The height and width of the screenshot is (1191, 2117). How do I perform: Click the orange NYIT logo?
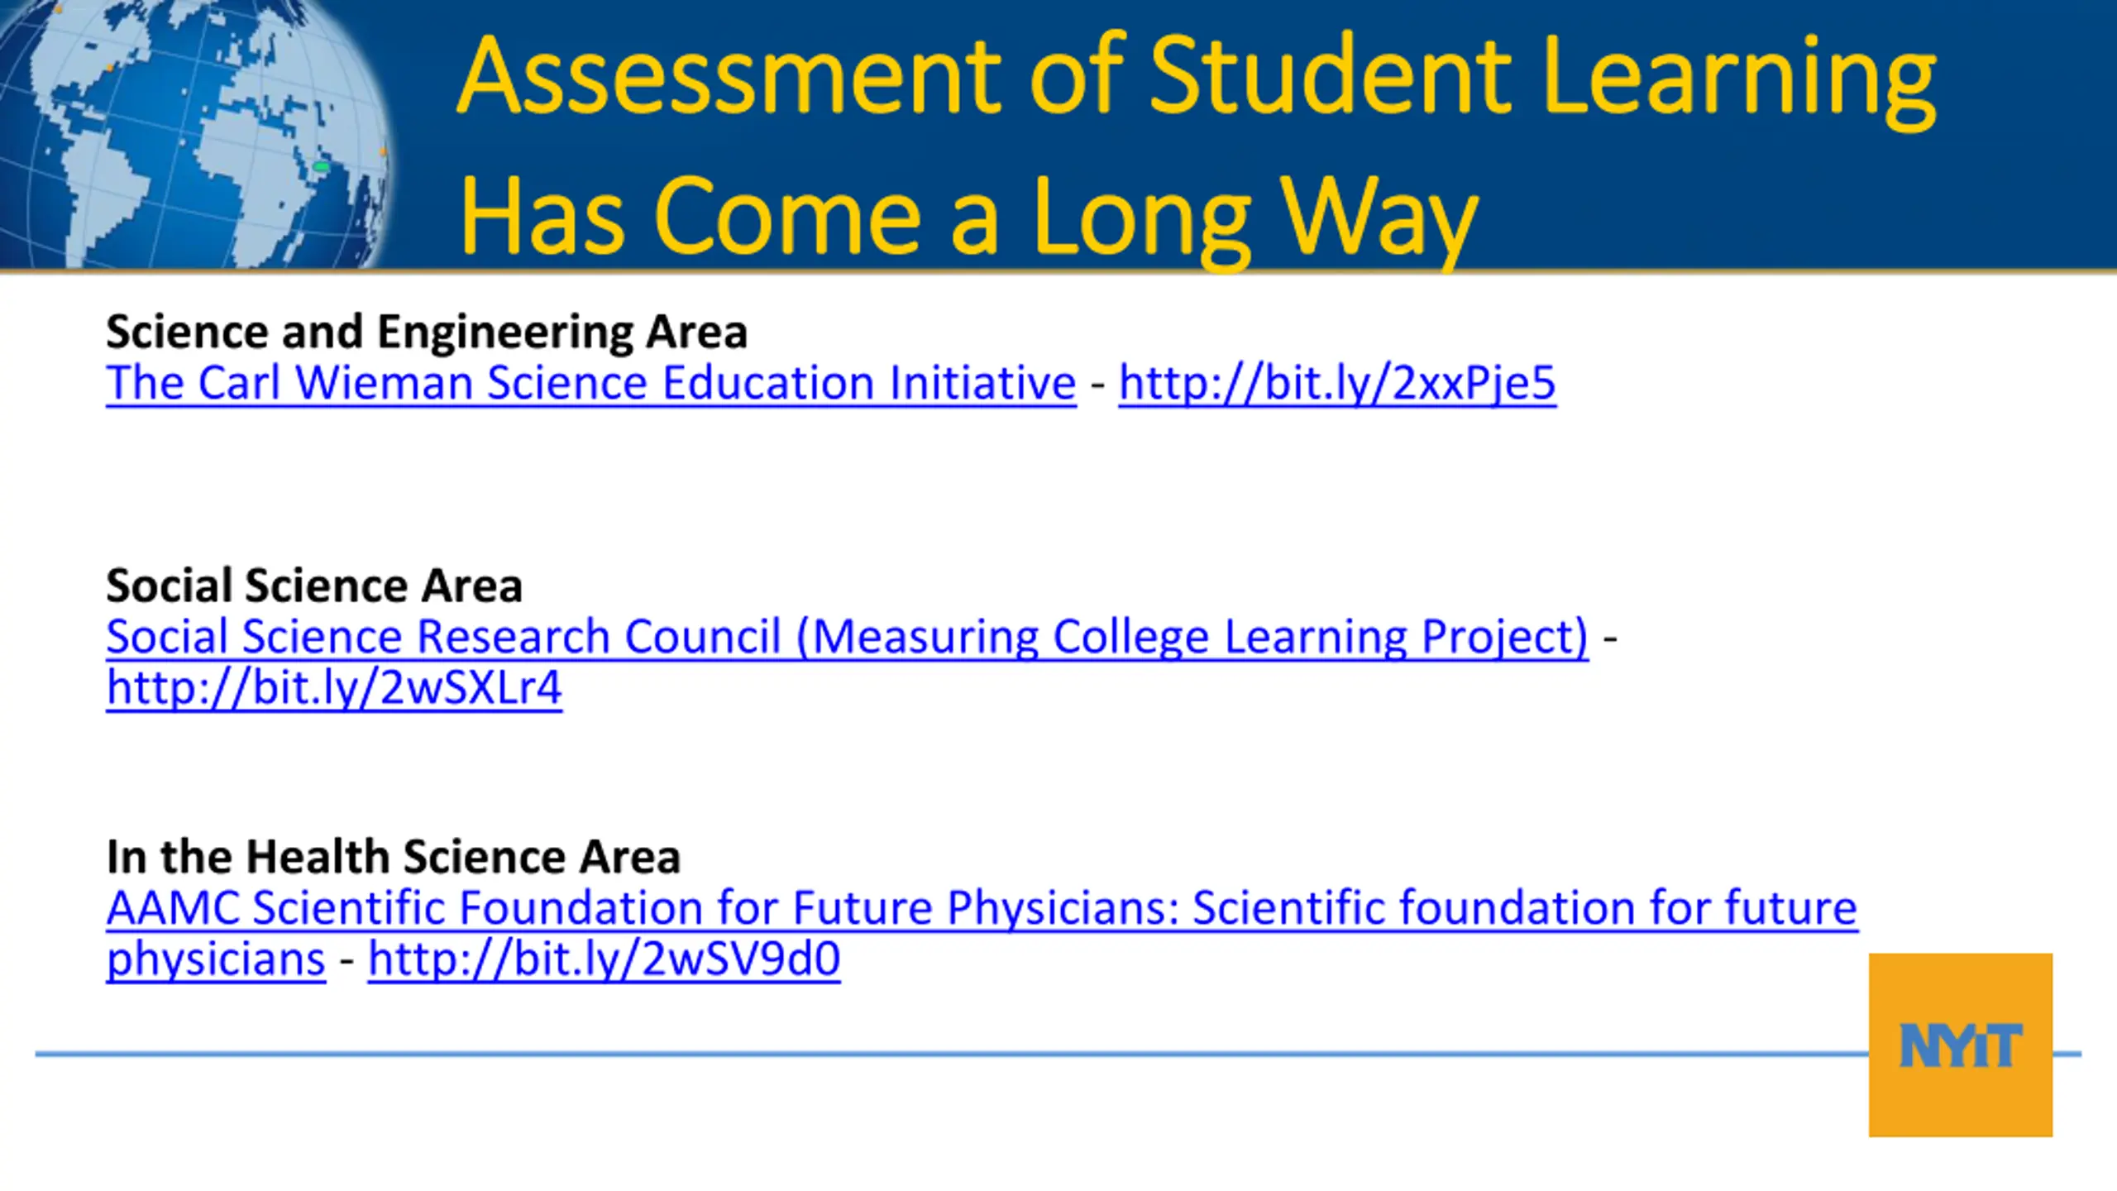point(1960,1045)
